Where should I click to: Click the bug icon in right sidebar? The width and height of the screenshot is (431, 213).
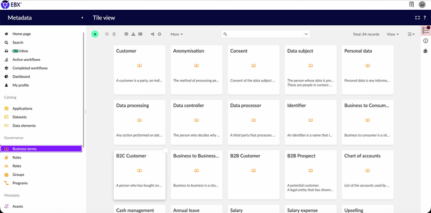[426, 51]
